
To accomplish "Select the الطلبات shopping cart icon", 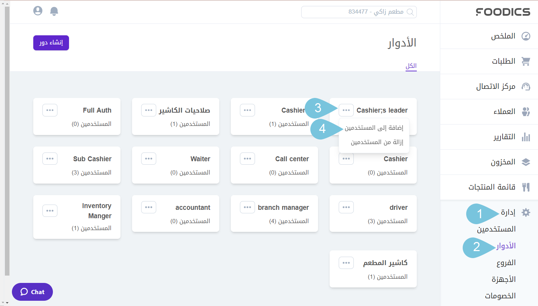I will (x=526, y=61).
